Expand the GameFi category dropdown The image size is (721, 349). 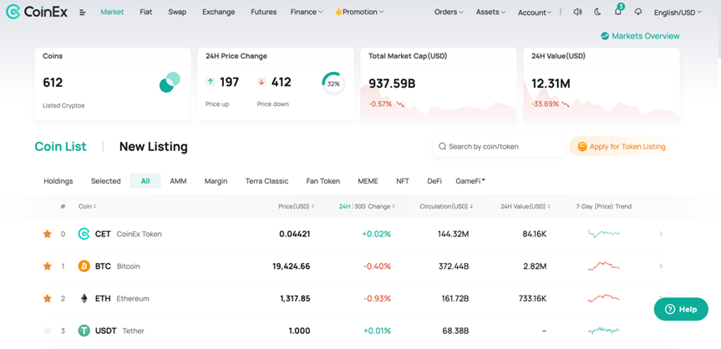[470, 181]
